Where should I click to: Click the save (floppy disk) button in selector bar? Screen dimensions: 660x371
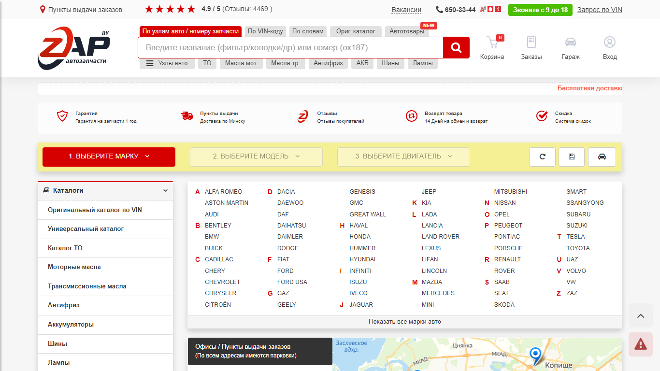tap(572, 157)
